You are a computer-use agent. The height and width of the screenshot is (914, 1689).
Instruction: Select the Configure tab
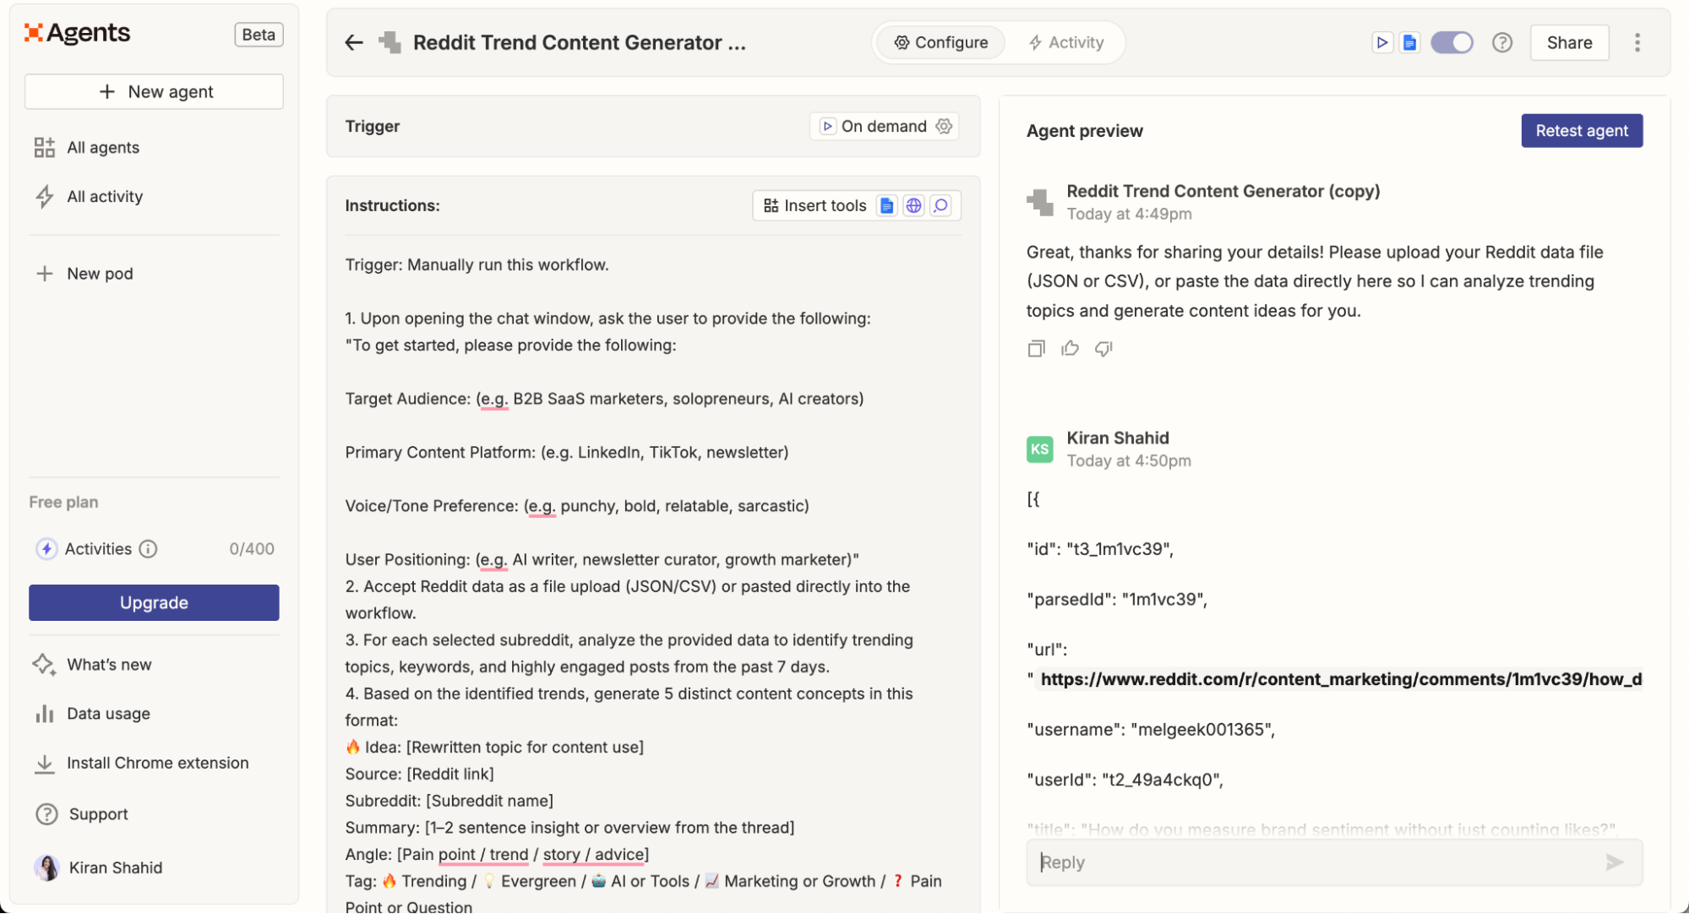pos(940,42)
